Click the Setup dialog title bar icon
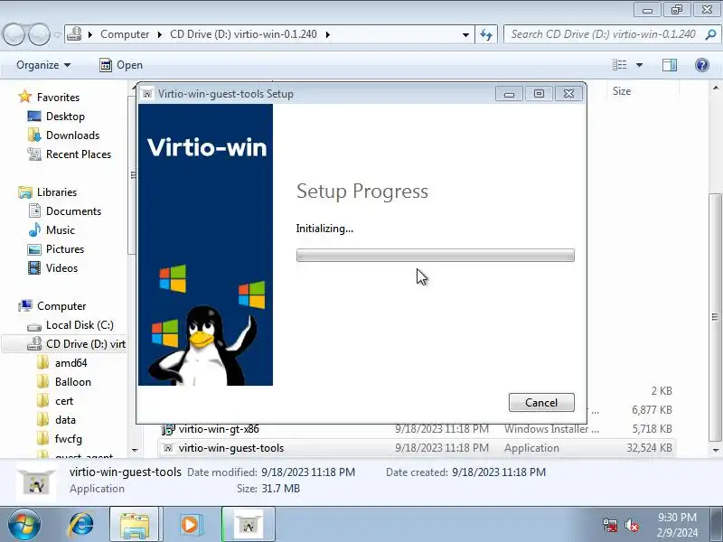The image size is (723, 542). coord(147,94)
